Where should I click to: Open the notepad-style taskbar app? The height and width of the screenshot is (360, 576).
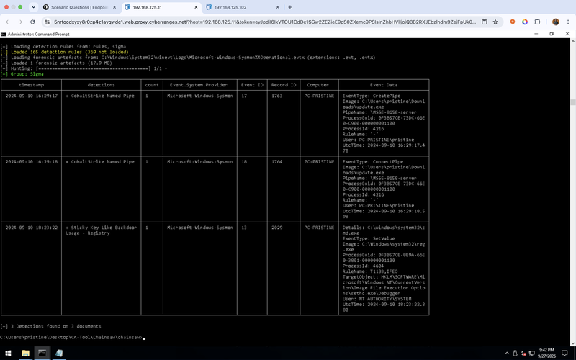(x=59, y=353)
